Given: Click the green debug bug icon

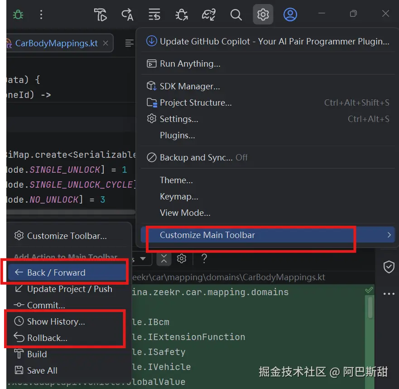Looking at the screenshot, I should coord(18,15).
